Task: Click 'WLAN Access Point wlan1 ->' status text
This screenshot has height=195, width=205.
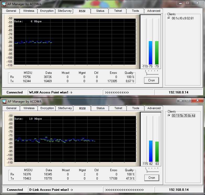Action: 51,92
